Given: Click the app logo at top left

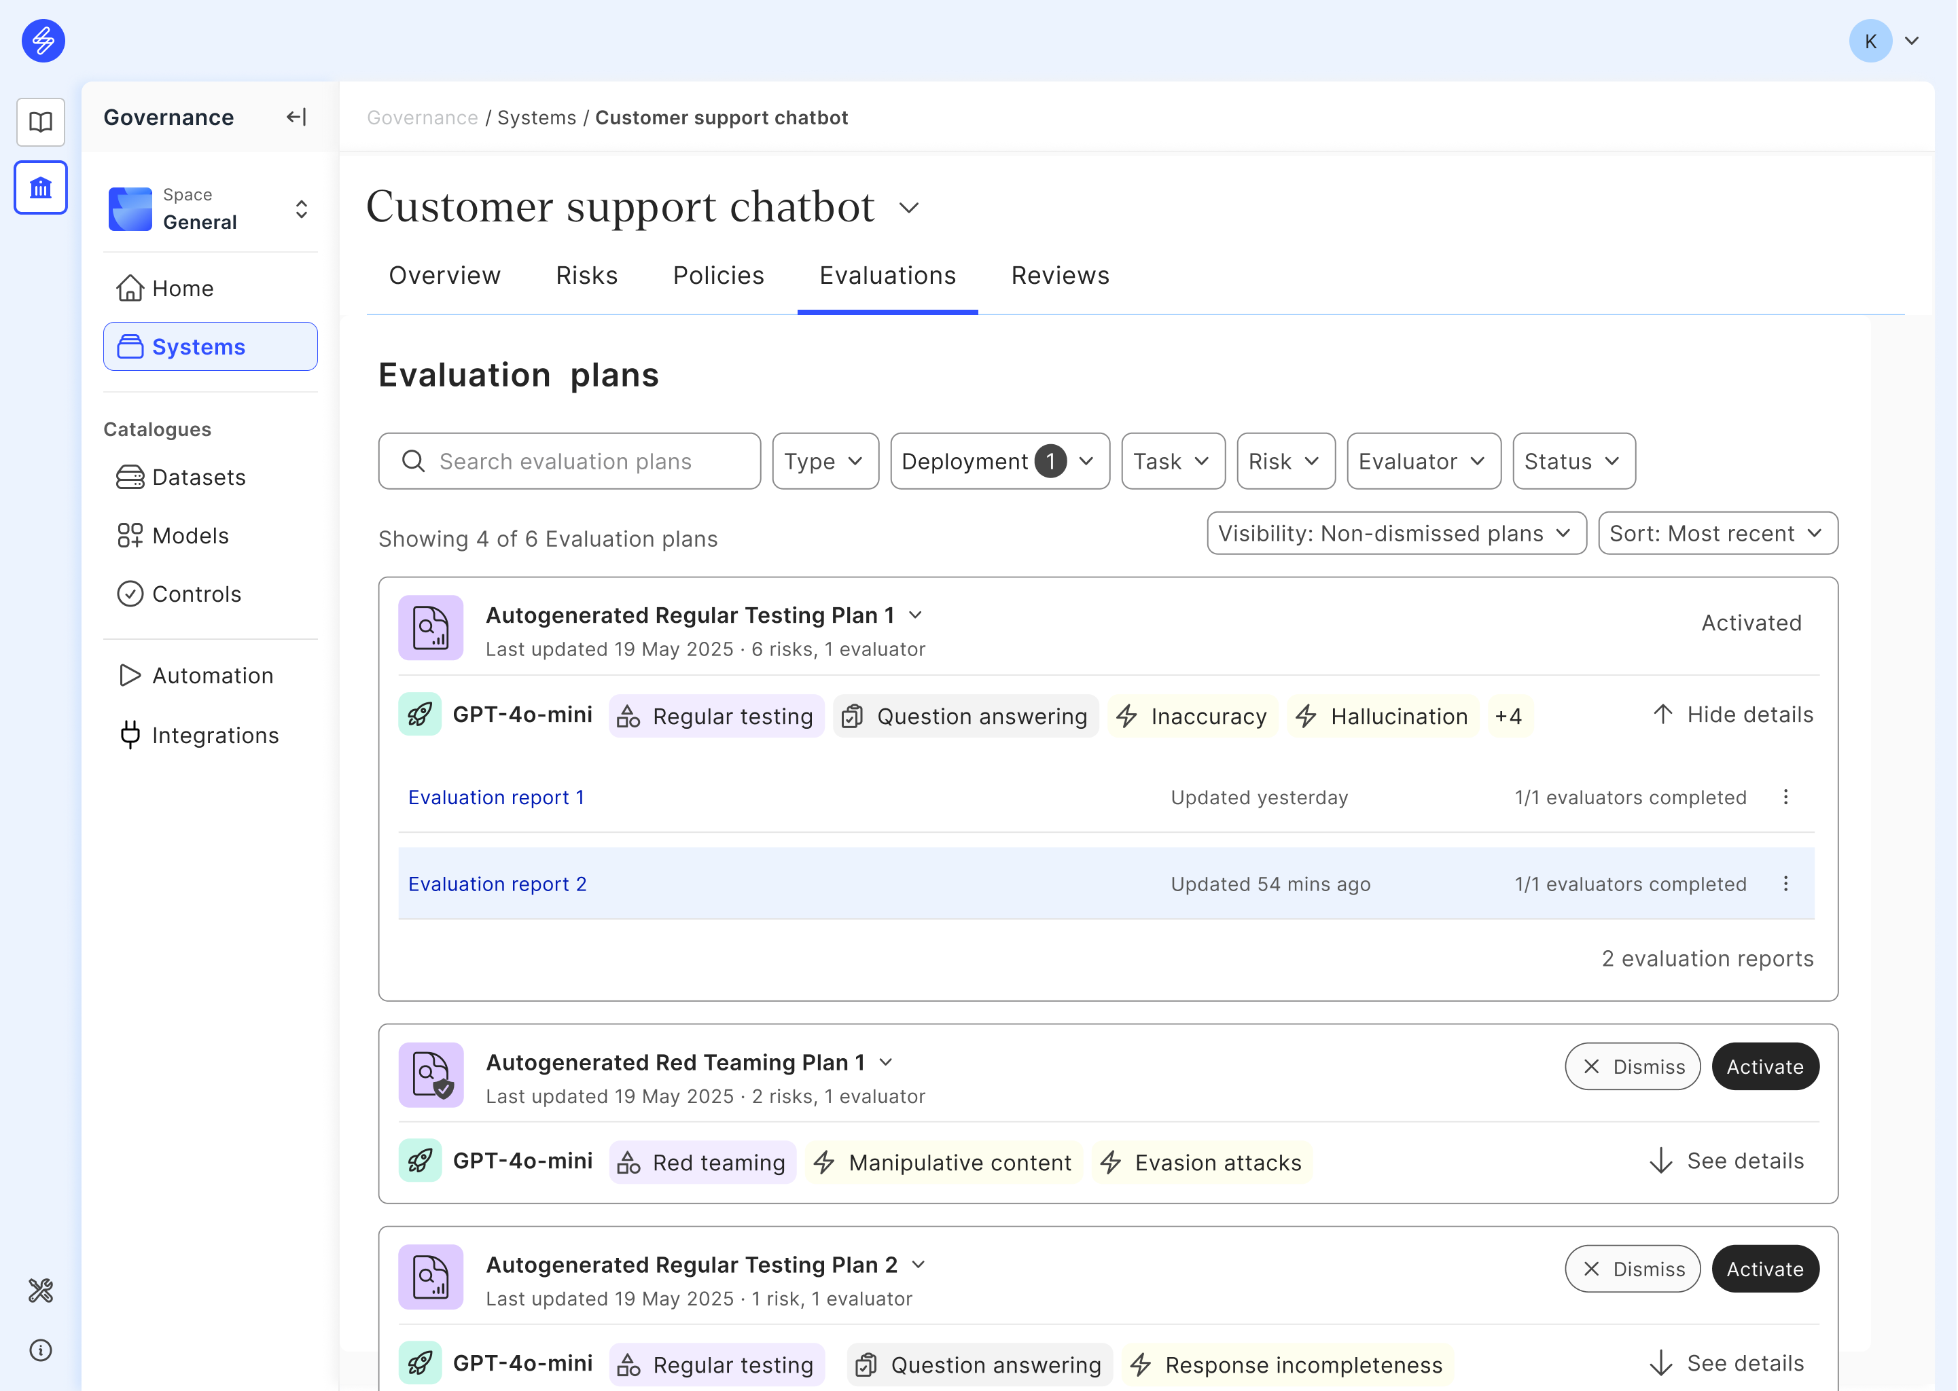Looking at the screenshot, I should click(x=43, y=40).
